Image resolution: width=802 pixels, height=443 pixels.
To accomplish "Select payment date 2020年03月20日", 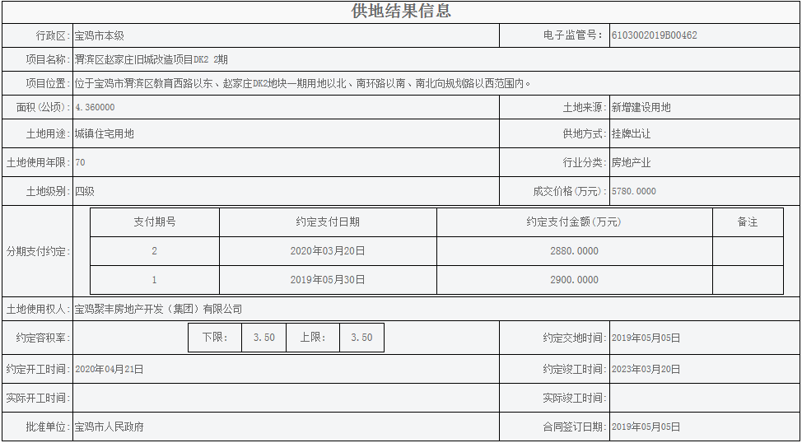I will (x=328, y=251).
